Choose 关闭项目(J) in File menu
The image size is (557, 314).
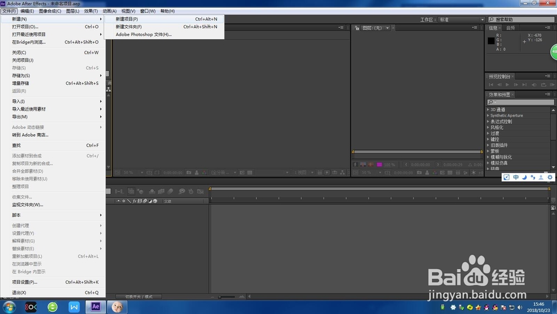52,60
